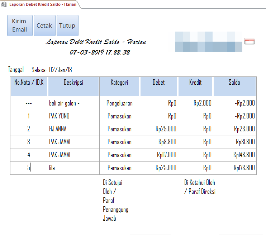Select the HJ.ANNA description cell
Image resolution: width=266 pixels, height=239 pixels.
[x=73, y=129]
